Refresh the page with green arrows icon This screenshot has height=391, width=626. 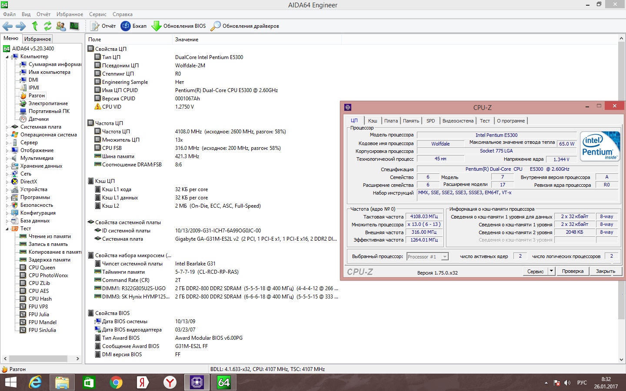47,26
